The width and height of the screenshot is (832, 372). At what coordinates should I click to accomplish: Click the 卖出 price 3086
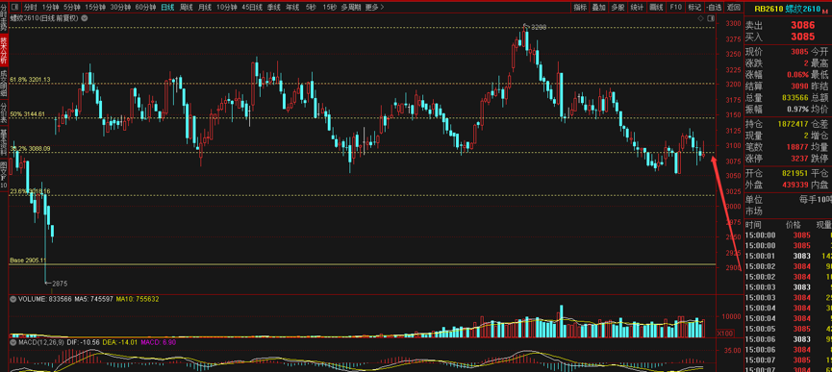click(x=802, y=25)
